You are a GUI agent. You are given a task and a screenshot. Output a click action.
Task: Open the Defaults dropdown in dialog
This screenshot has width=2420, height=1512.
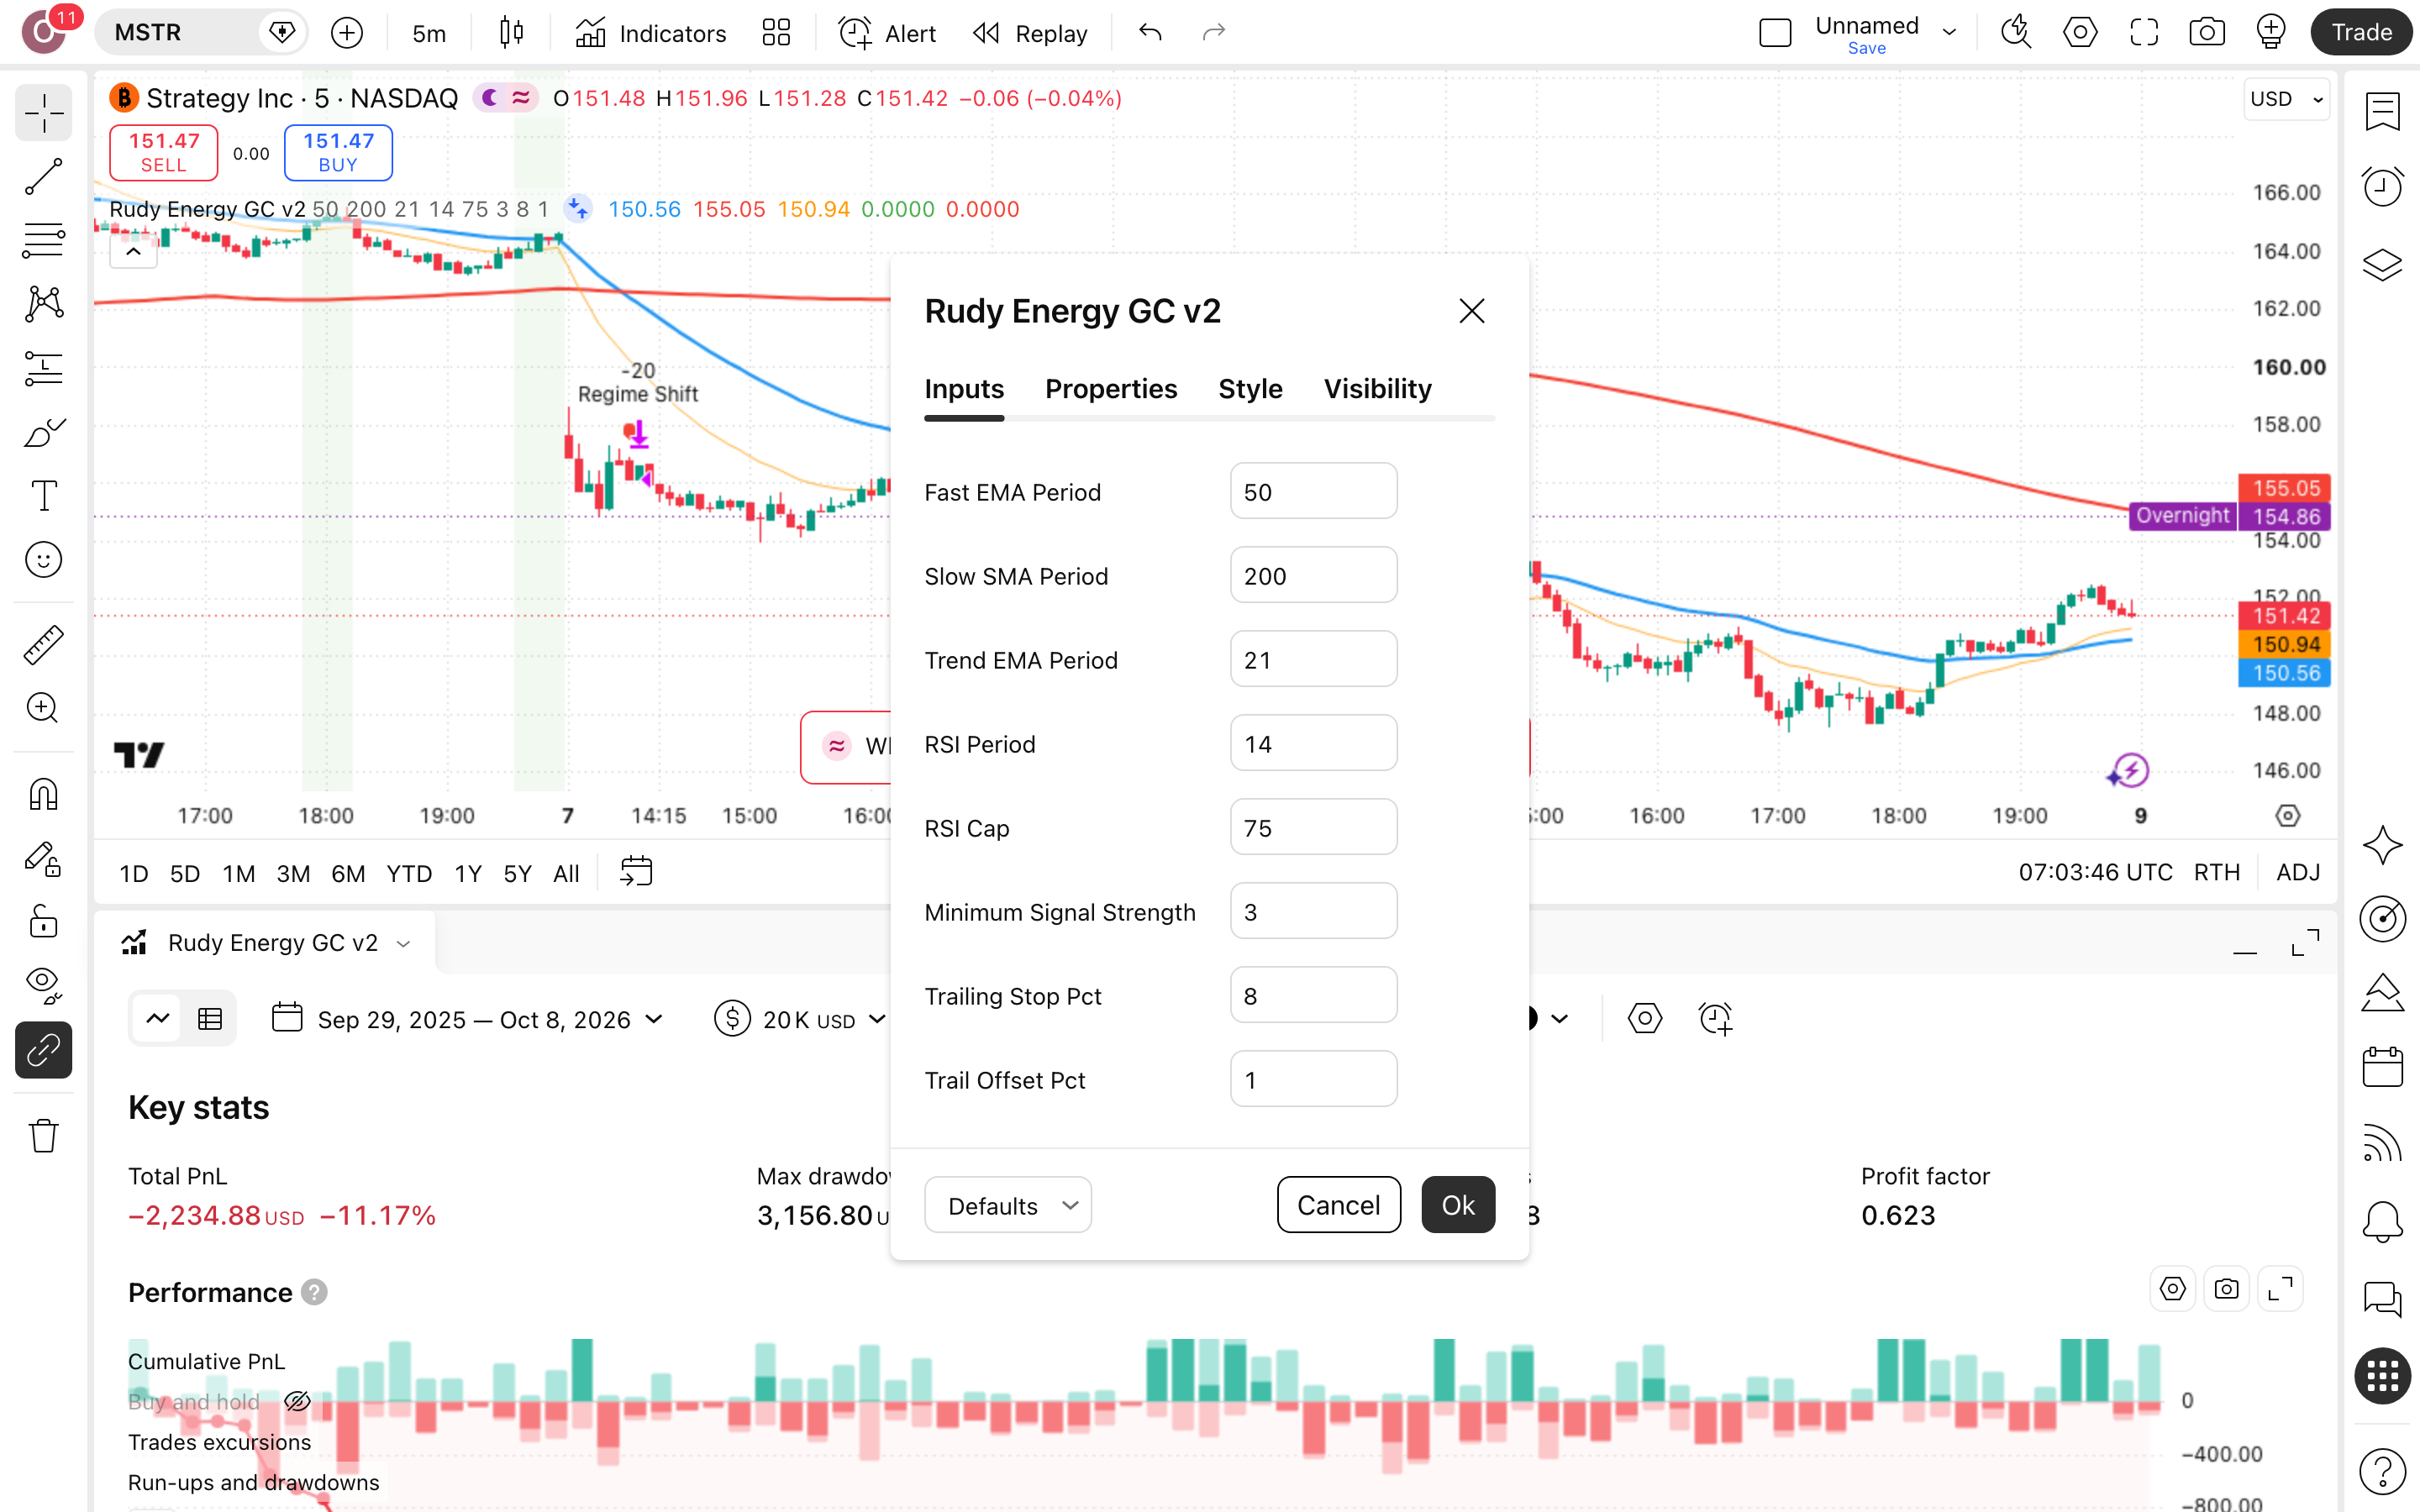(x=1007, y=1205)
